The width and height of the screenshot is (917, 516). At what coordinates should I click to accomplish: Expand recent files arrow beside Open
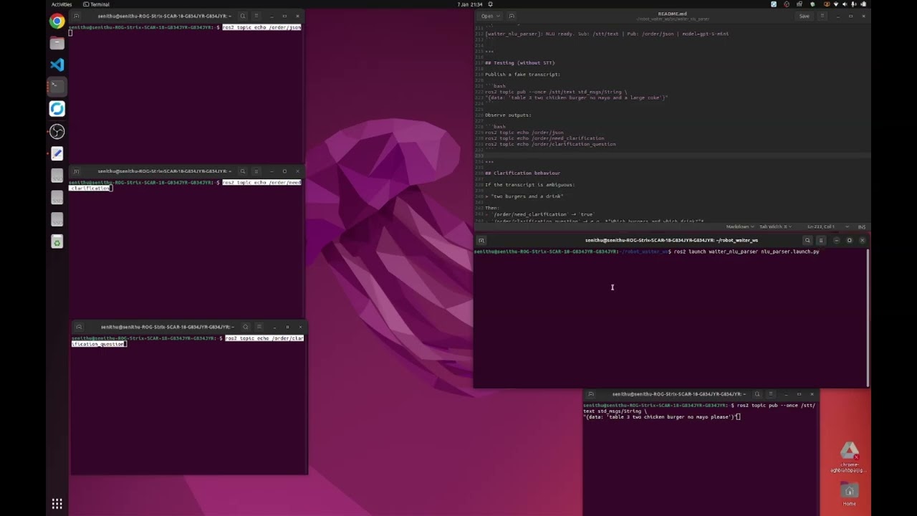[x=499, y=16]
